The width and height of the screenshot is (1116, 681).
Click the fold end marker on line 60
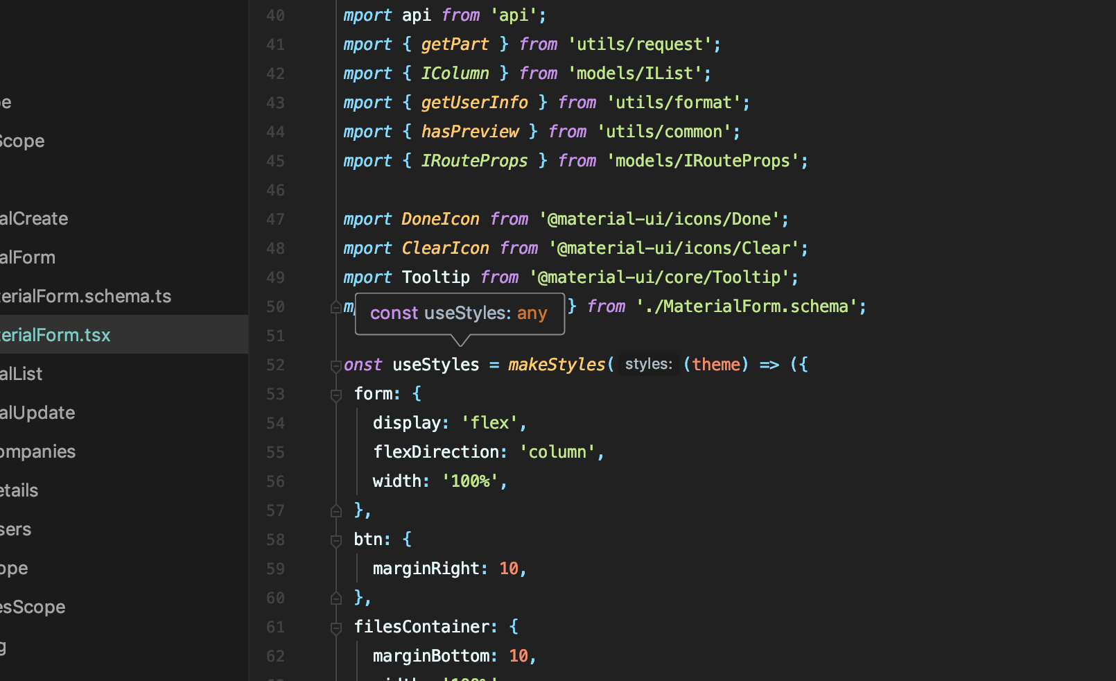pyautogui.click(x=336, y=598)
